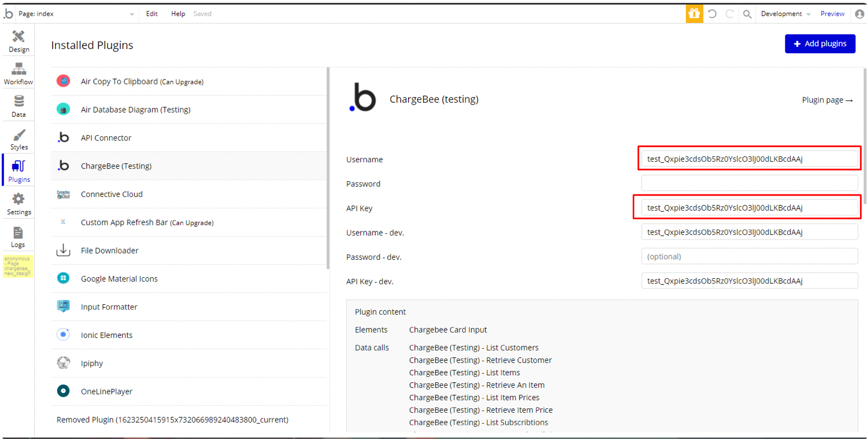The image size is (867, 448).
Task: Open the Data tab icon
Action: pyautogui.click(x=18, y=102)
